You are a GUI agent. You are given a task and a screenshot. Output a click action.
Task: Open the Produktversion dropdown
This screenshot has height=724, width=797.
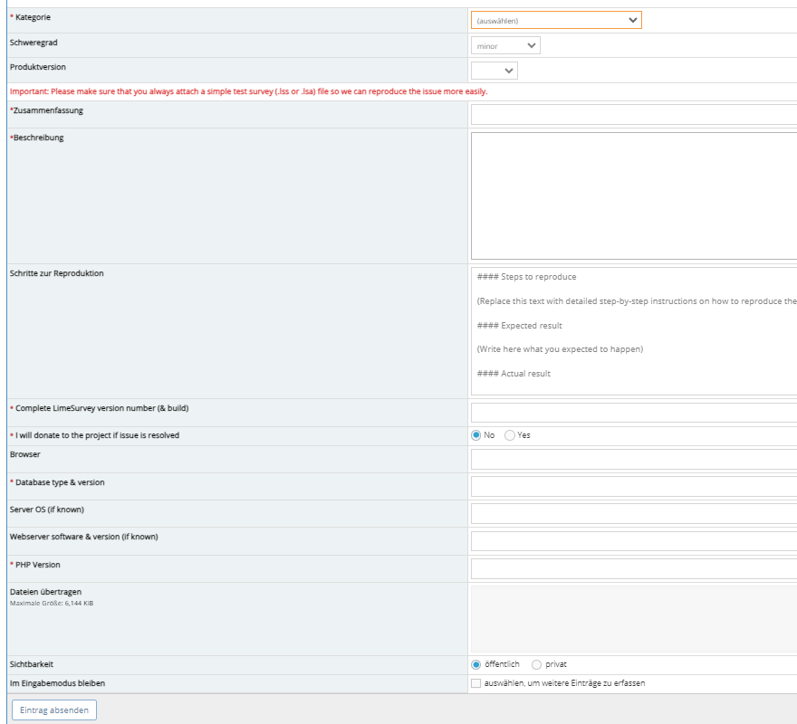495,71
